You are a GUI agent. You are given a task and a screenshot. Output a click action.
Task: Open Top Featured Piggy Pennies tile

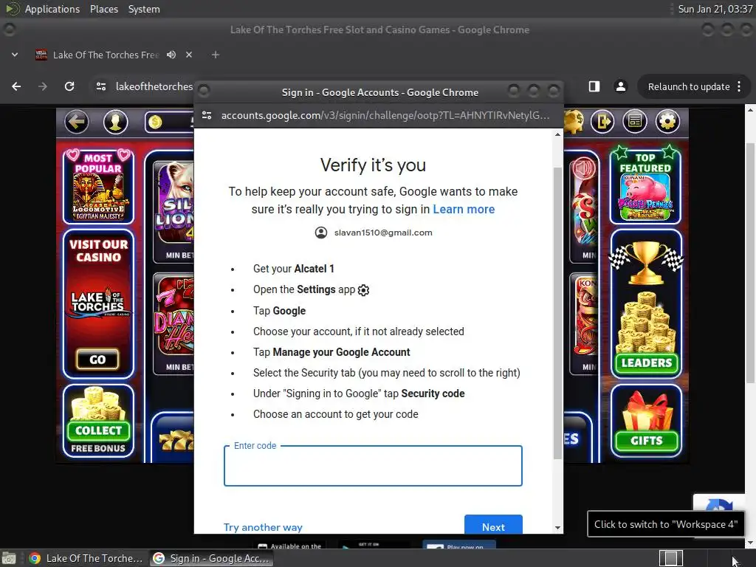pyautogui.click(x=645, y=185)
